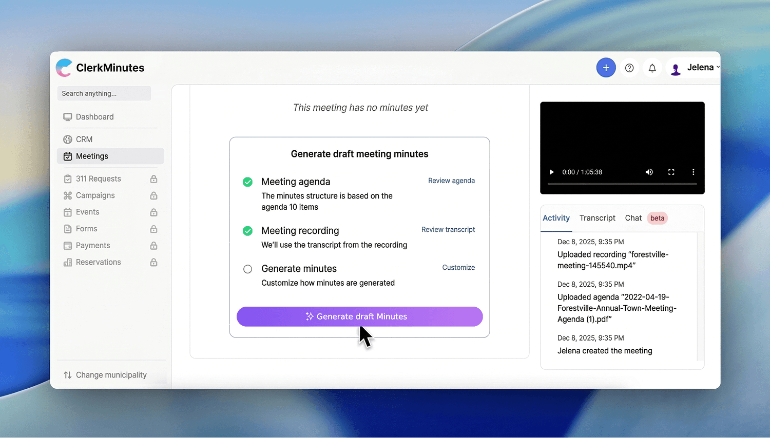This screenshot has height=438, width=770.
Task: Click 'Jelena created the meeting' entry
Action: [605, 351]
